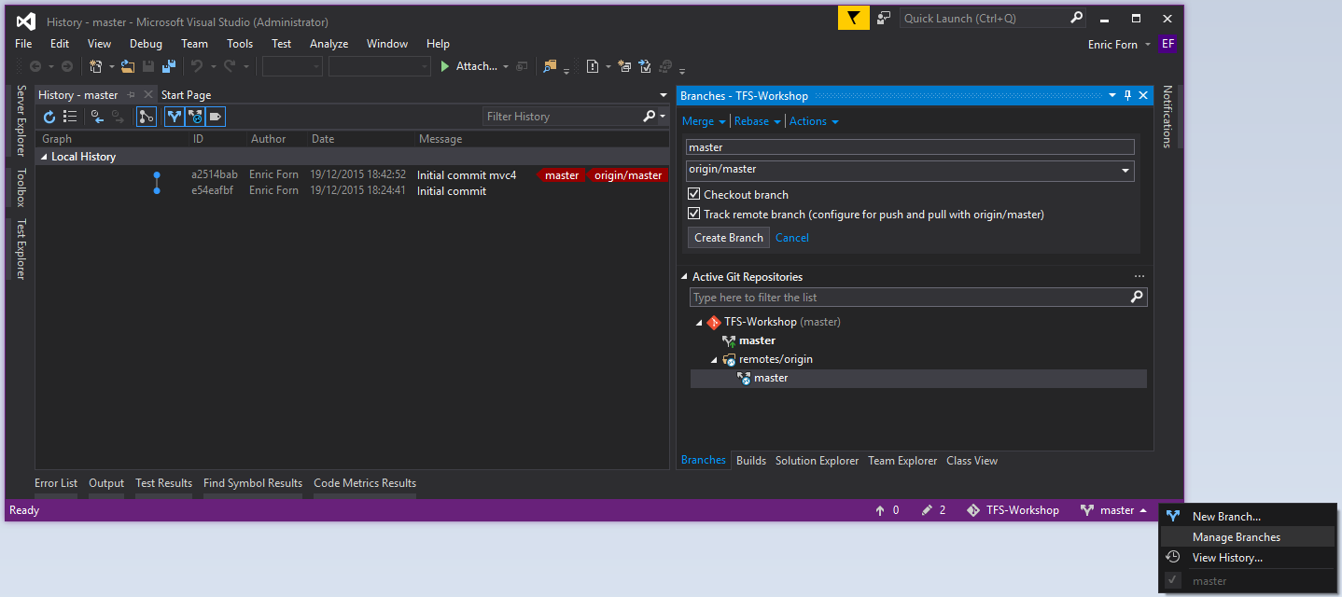Open origin/master source branch combo box
This screenshot has width=1342, height=597.
[x=910, y=170]
